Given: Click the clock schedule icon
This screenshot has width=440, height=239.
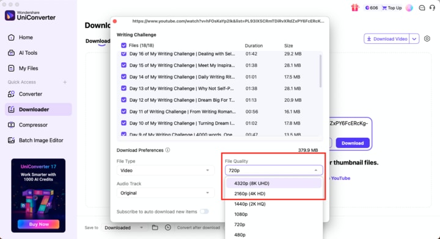Looking at the screenshot, I should (x=168, y=227).
